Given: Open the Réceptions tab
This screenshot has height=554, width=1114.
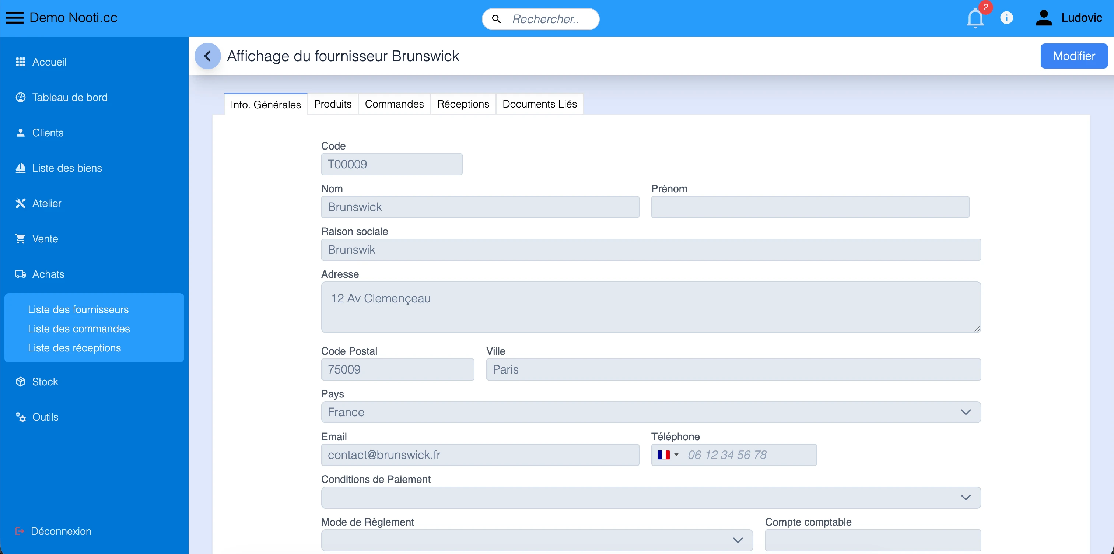Looking at the screenshot, I should click(463, 104).
